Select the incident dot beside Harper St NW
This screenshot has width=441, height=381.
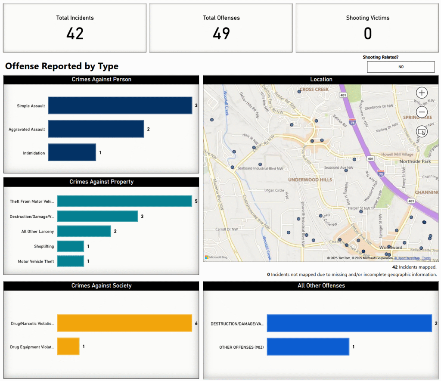[362, 211]
